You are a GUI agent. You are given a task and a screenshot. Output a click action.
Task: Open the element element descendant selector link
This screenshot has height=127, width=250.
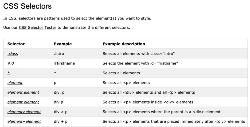[x=23, y=102]
